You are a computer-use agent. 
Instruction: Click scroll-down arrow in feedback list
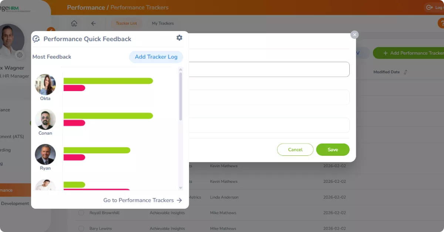tap(181, 188)
